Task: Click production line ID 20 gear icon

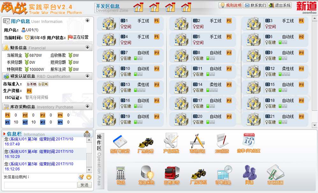Action: (x=181, y=119)
